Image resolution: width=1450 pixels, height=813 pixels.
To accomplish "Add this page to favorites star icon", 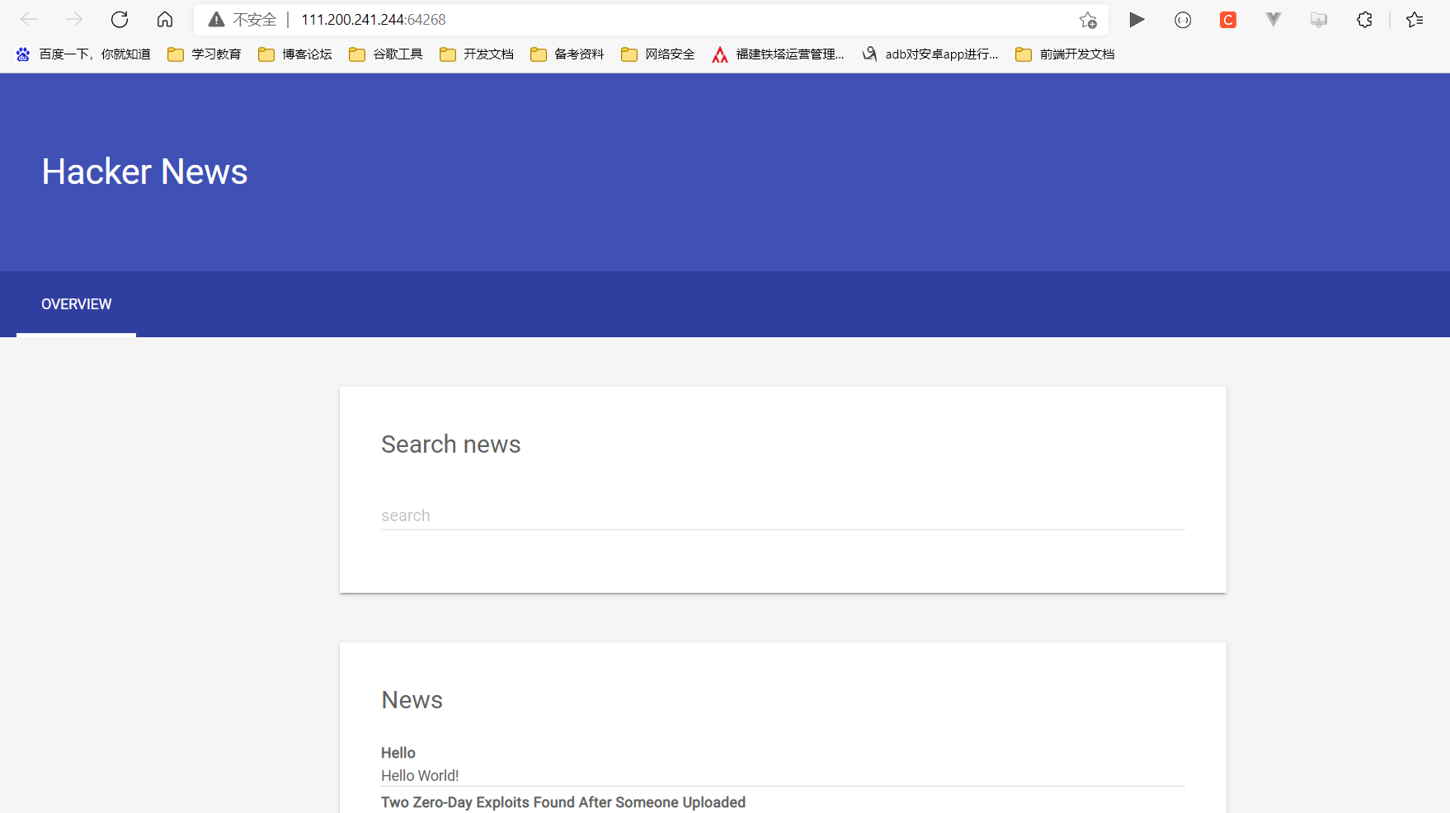I will 1088,20.
